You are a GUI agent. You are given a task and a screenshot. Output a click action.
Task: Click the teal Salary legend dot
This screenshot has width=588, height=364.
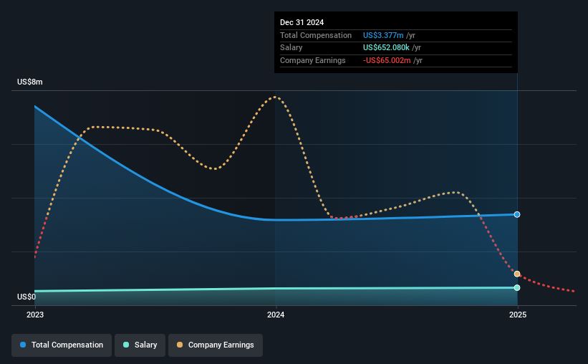click(126, 345)
